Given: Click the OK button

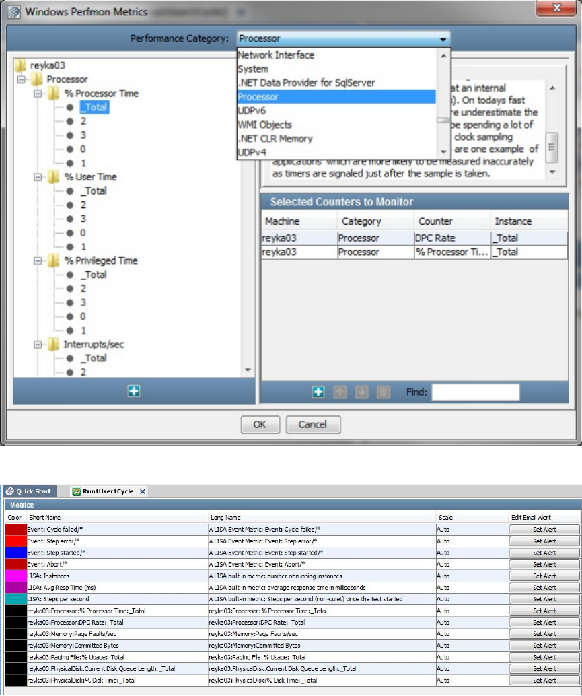Looking at the screenshot, I should tap(260, 424).
